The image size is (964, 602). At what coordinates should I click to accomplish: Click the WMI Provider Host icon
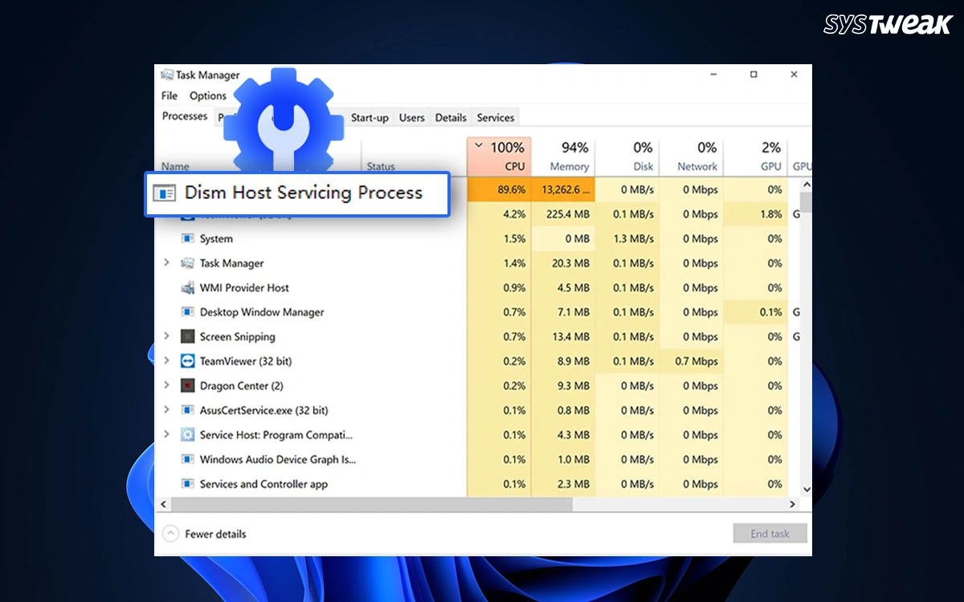(x=186, y=287)
